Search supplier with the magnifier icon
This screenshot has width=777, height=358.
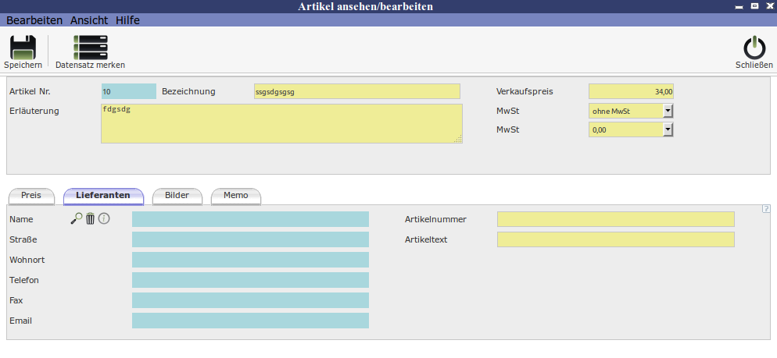click(76, 219)
